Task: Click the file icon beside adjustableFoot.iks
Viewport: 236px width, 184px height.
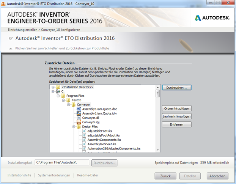Action: click(84, 131)
